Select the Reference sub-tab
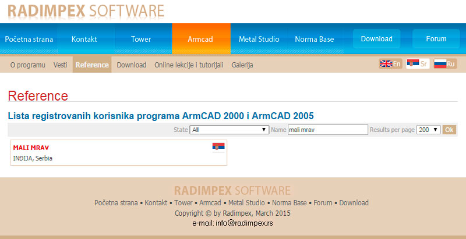The height and width of the screenshot is (239, 466). click(92, 65)
